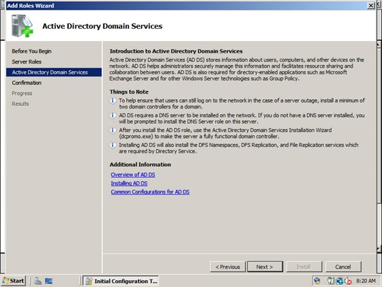Screen dimensions: 382x287
Task: Select the Server Roles step
Action: coord(27,61)
